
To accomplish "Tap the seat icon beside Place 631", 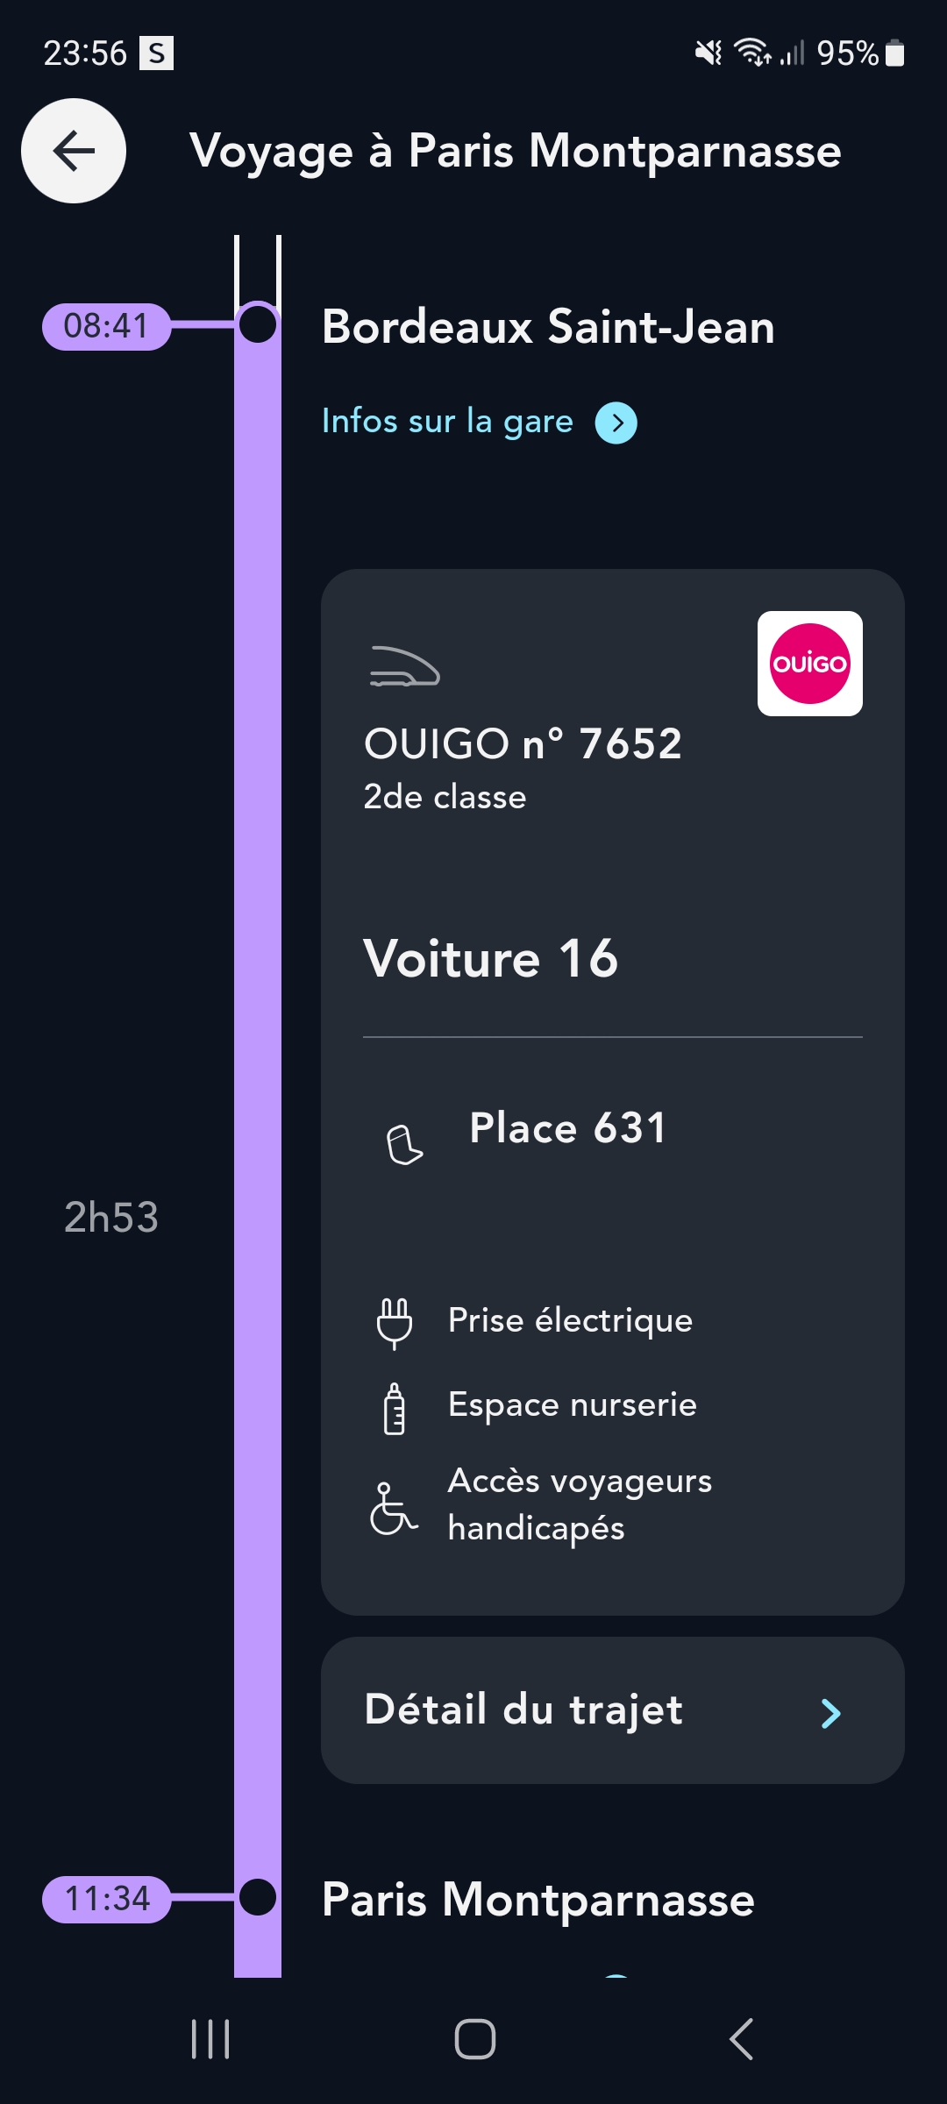I will click(x=404, y=1145).
